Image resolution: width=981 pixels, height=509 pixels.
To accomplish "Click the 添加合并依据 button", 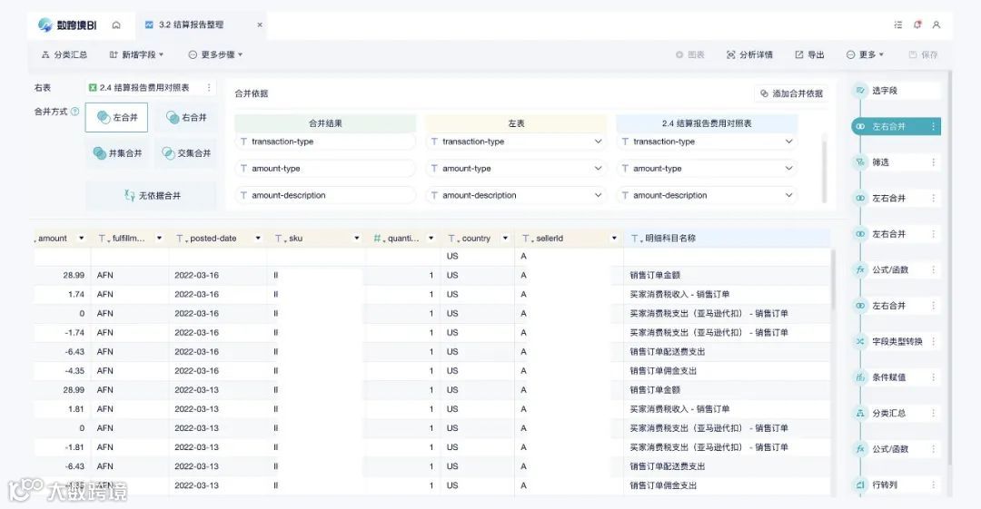I will point(791,93).
